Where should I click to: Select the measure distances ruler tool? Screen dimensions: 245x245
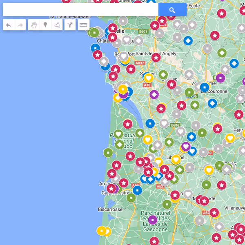point(83,25)
